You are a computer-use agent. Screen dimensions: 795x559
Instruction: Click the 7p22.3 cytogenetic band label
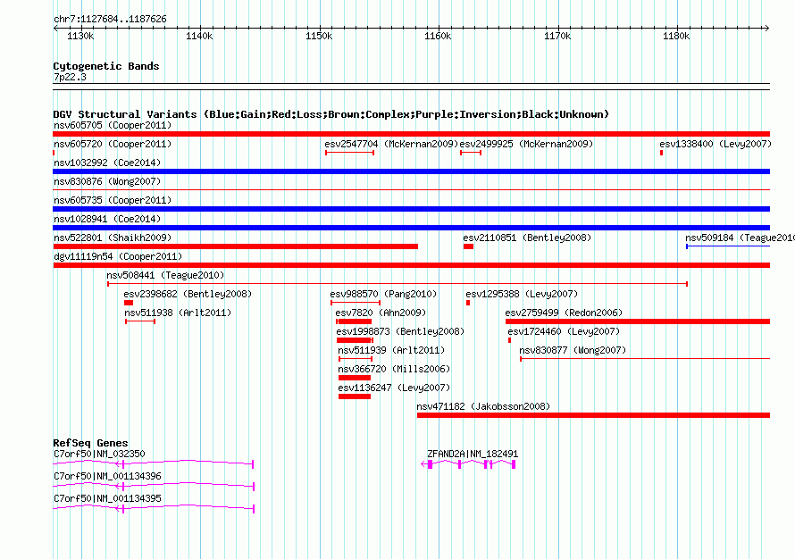tap(70, 77)
